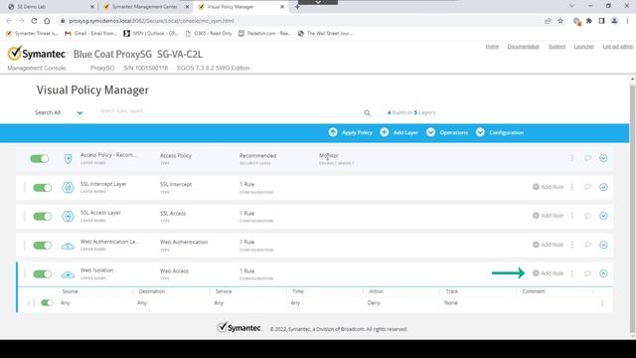Add comment to SSL Intercept Layer
Viewport: 636px width, 358px height.
pos(587,187)
